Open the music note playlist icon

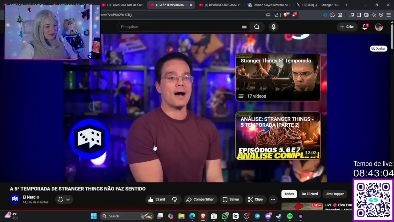click(352, 15)
